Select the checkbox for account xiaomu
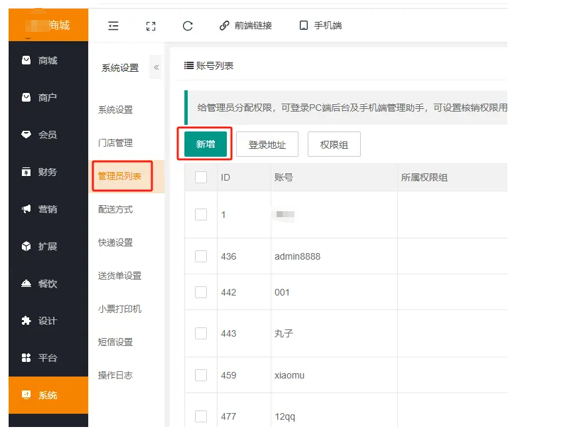The image size is (579, 429). coord(201,375)
